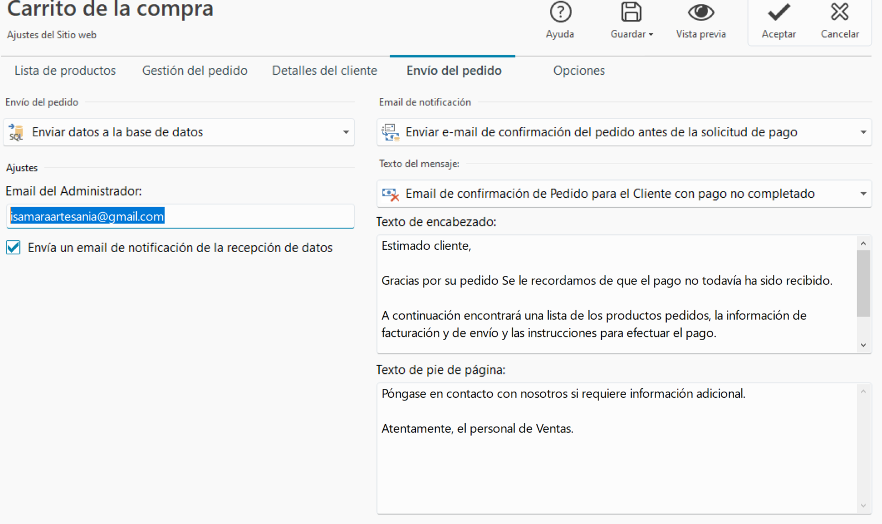The height and width of the screenshot is (524, 882).
Task: Open the Texto del mensaje dropdown
Action: [624, 194]
